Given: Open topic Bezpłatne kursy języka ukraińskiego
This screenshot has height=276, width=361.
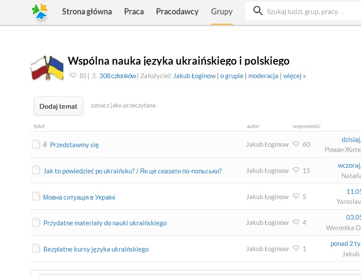Looking at the screenshot, I should pos(96,249).
